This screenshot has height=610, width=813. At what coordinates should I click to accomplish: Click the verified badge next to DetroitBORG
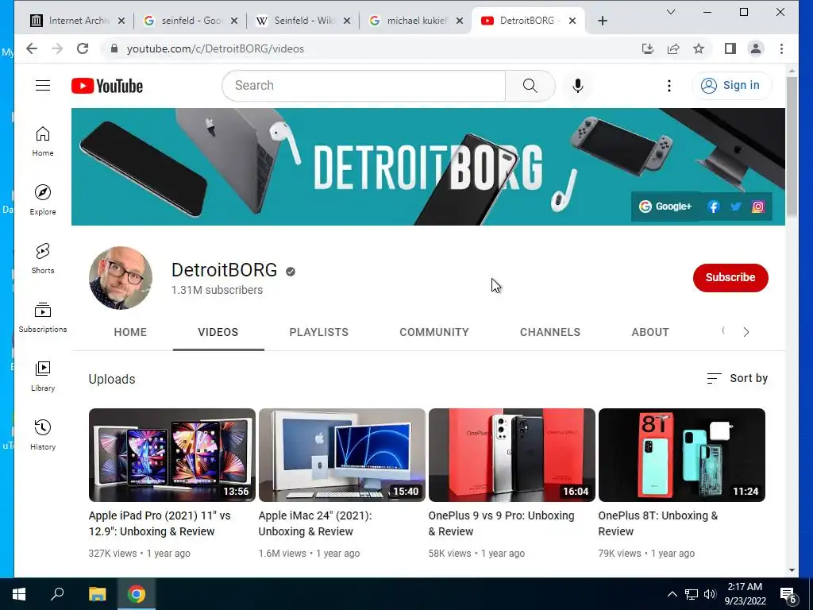(291, 272)
